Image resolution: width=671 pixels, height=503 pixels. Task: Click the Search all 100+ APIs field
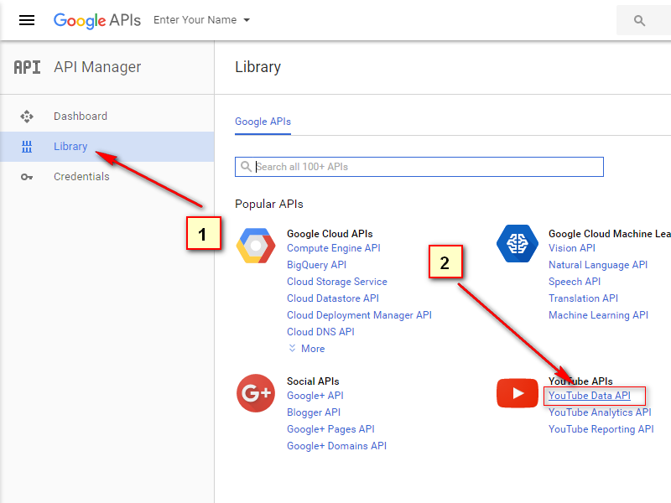[x=419, y=167]
